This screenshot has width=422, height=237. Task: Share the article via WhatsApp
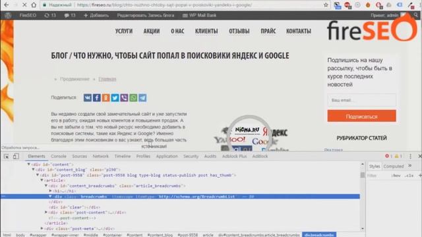click(133, 97)
